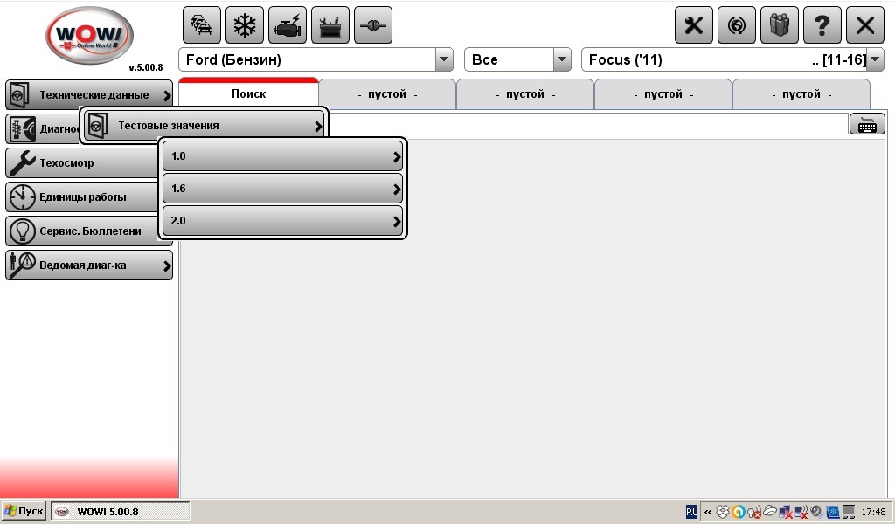895x524 pixels.
Task: Switch to the Поиск tab
Action: (248, 94)
